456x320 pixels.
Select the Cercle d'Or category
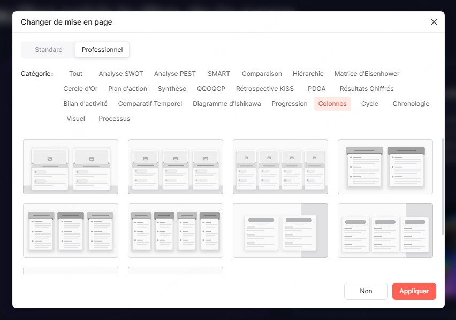[80, 89]
